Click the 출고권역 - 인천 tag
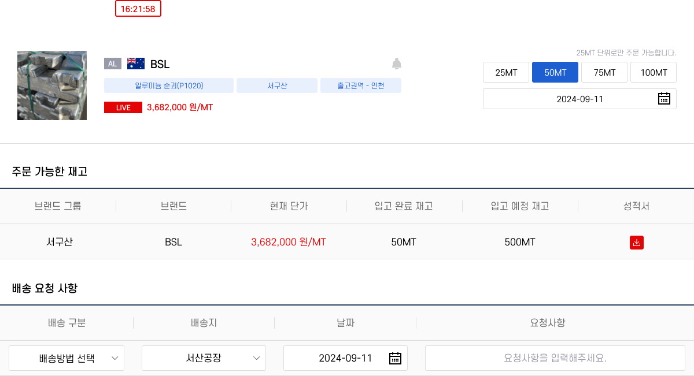 pyautogui.click(x=361, y=85)
